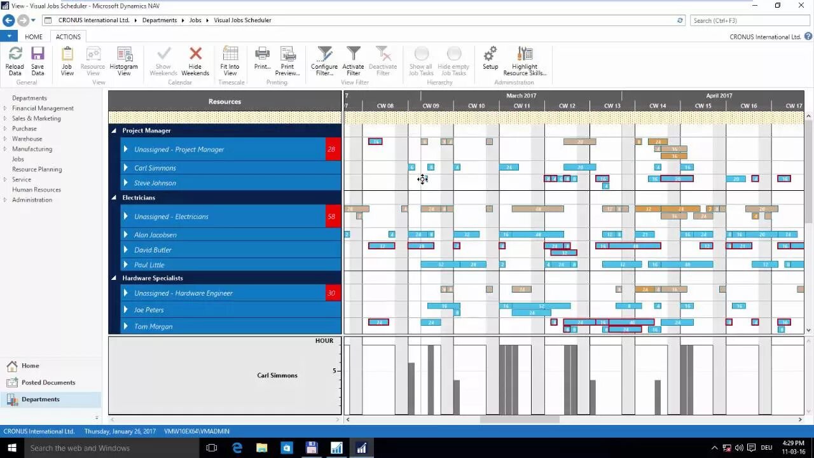Screen dimensions: 814x458
Task: Expand the Joe Peters row
Action: [125, 310]
